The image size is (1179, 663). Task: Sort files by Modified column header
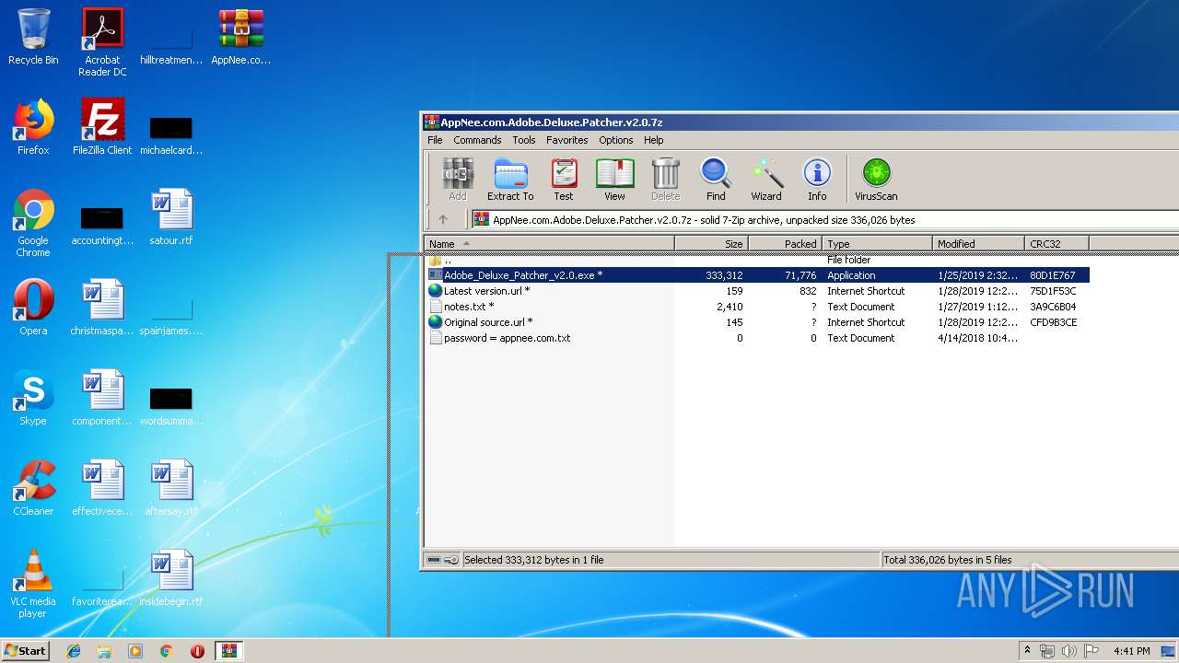pyautogui.click(x=978, y=243)
